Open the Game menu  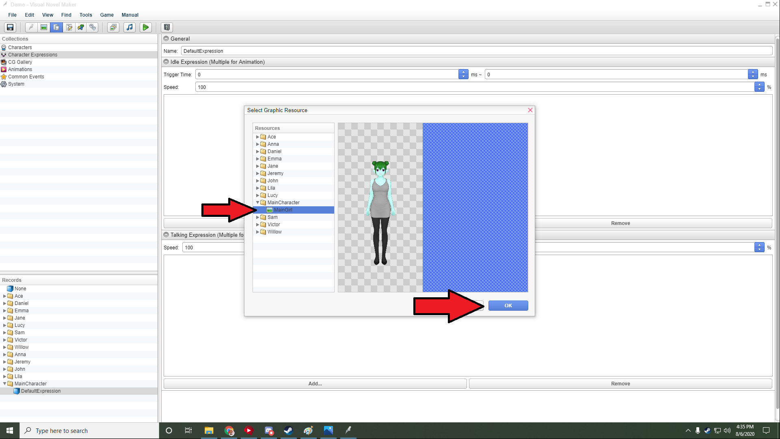(x=107, y=15)
